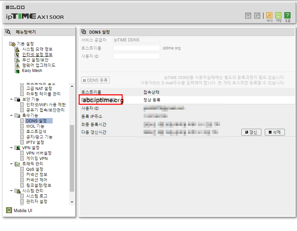The width and height of the screenshot is (297, 231).
Task: Select WOL 기능 tree item
Action: coord(35,126)
